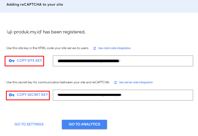Click the 'Adding reCAPTCHA to your site' heading

tap(35, 5)
